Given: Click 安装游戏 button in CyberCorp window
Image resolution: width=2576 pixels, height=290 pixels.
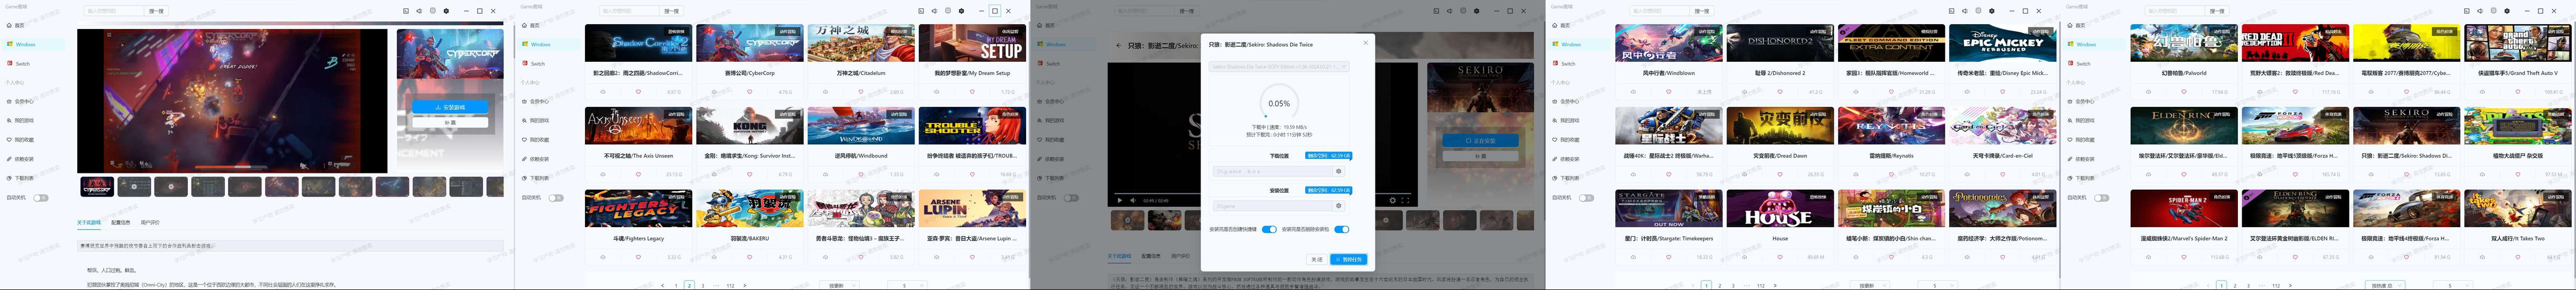Looking at the screenshot, I should (x=450, y=107).
